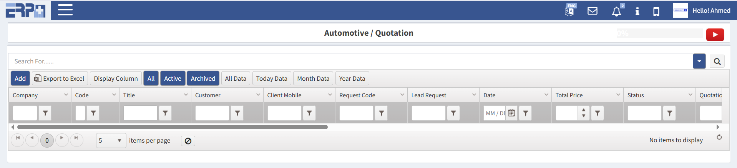
Task: Click the Export to Excel button
Action: pos(60,78)
